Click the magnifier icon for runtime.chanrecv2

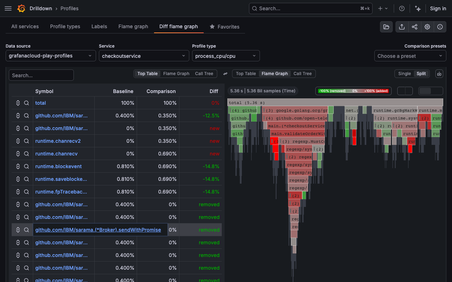tap(26, 141)
